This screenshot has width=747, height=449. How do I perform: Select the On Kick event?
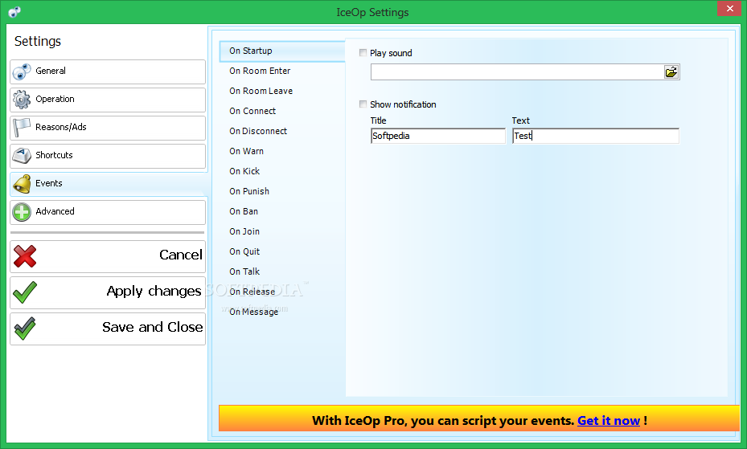[x=244, y=171]
